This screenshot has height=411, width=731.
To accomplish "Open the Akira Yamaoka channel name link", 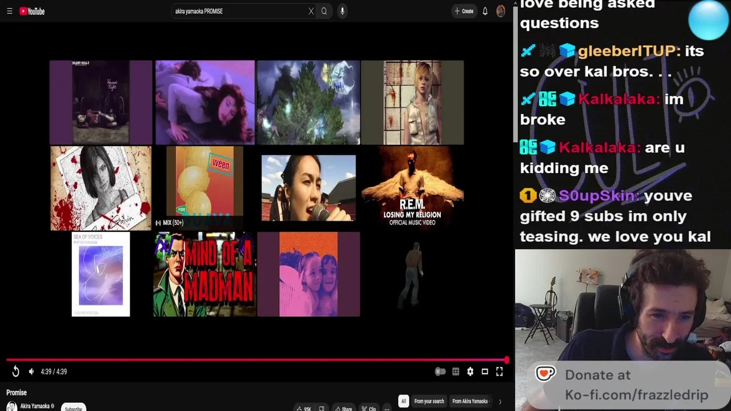I will pos(35,406).
